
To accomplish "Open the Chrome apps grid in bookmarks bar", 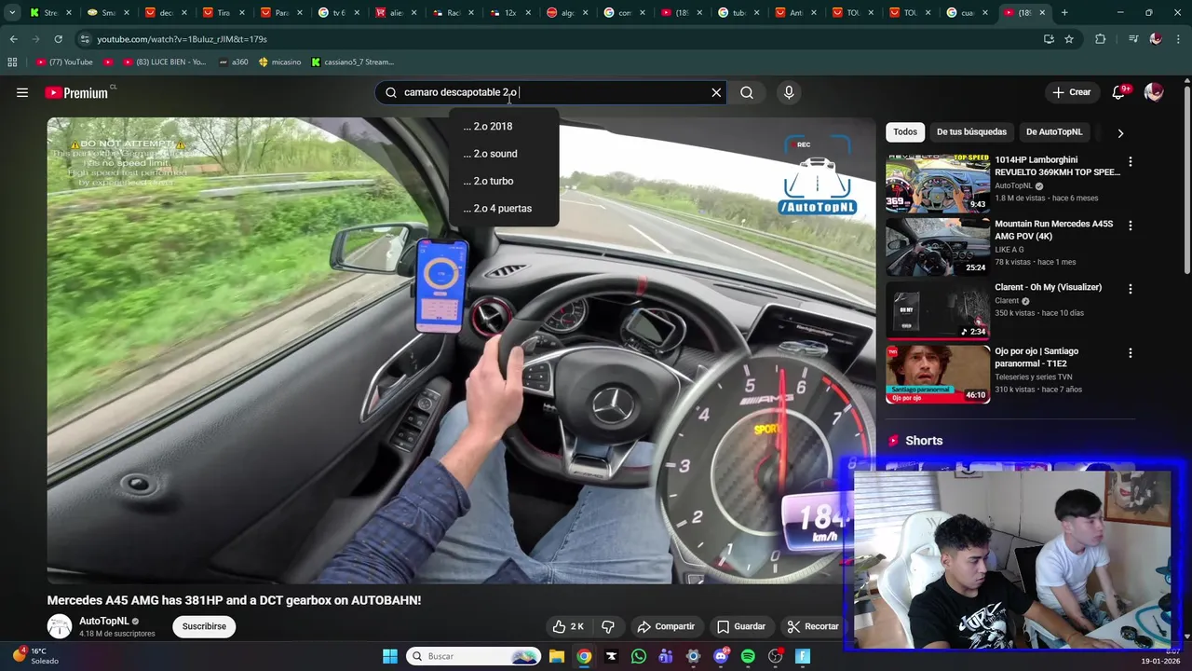I will point(12,62).
